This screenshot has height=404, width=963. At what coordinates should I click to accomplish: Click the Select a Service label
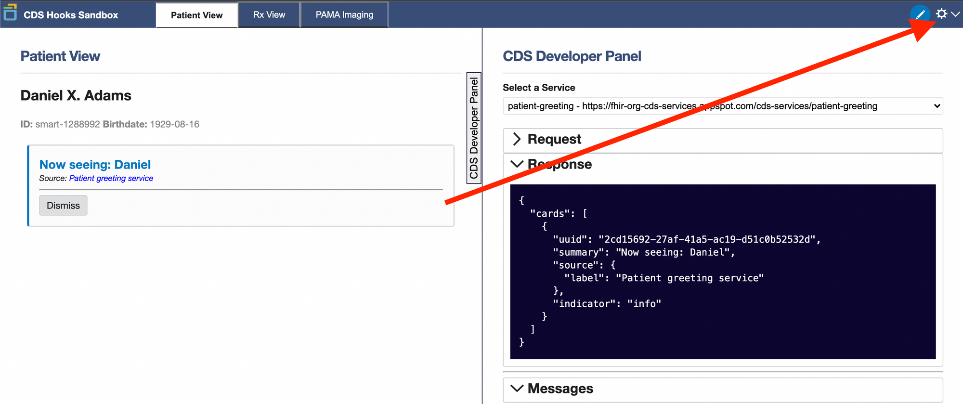[x=539, y=88]
